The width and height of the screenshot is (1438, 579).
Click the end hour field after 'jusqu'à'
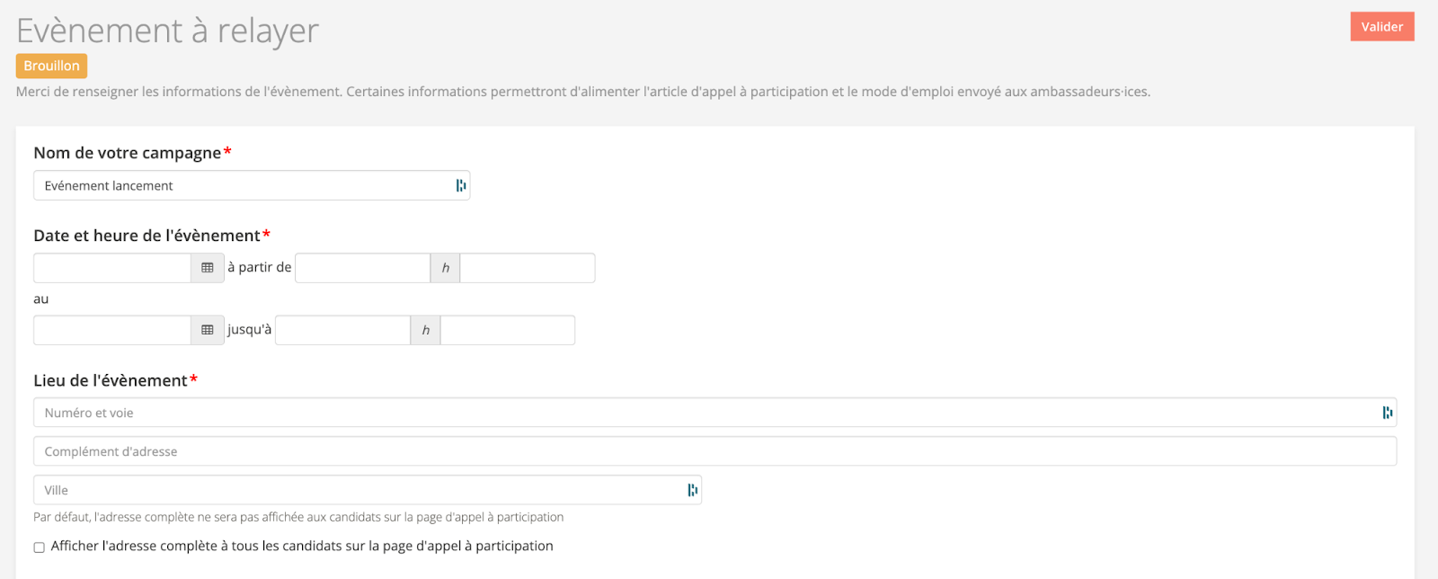(x=342, y=330)
